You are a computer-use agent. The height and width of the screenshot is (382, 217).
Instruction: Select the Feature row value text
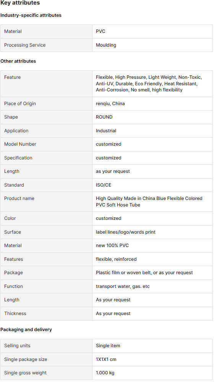pyautogui.click(x=149, y=84)
